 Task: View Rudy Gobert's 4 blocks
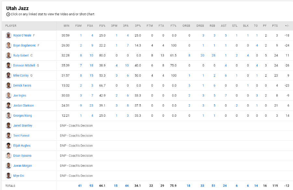coord(248,55)
